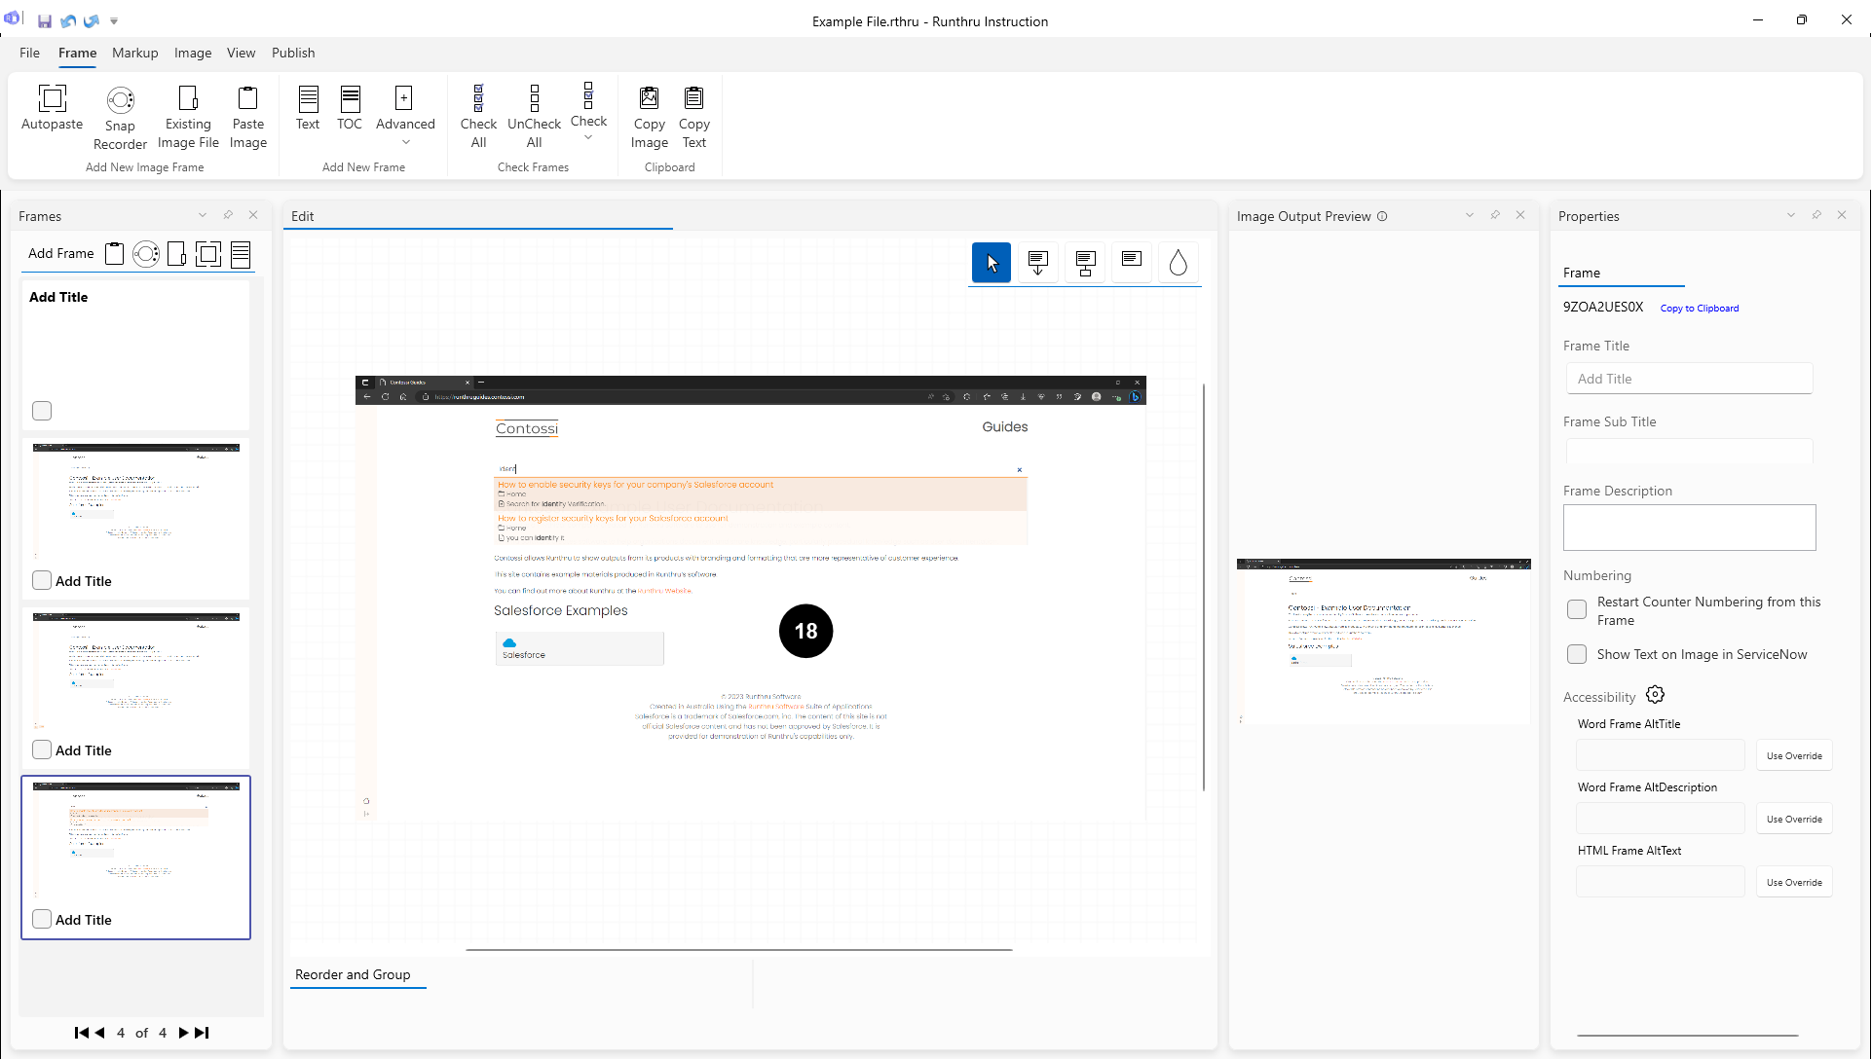Image resolution: width=1872 pixels, height=1060 pixels.
Task: Click the Frame Title input field
Action: [1689, 379]
